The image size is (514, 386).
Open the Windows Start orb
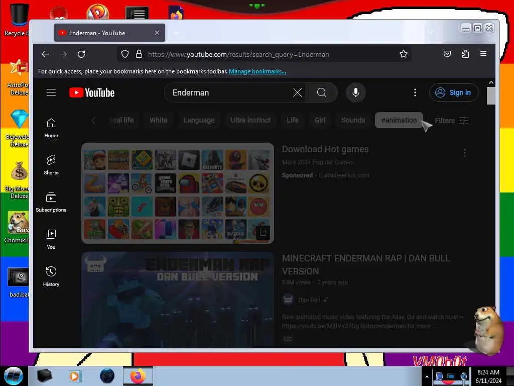pos(14,376)
